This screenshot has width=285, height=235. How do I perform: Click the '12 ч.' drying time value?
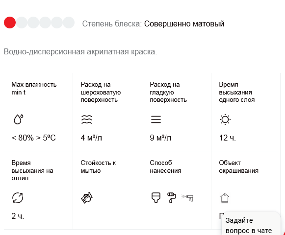[228, 138]
